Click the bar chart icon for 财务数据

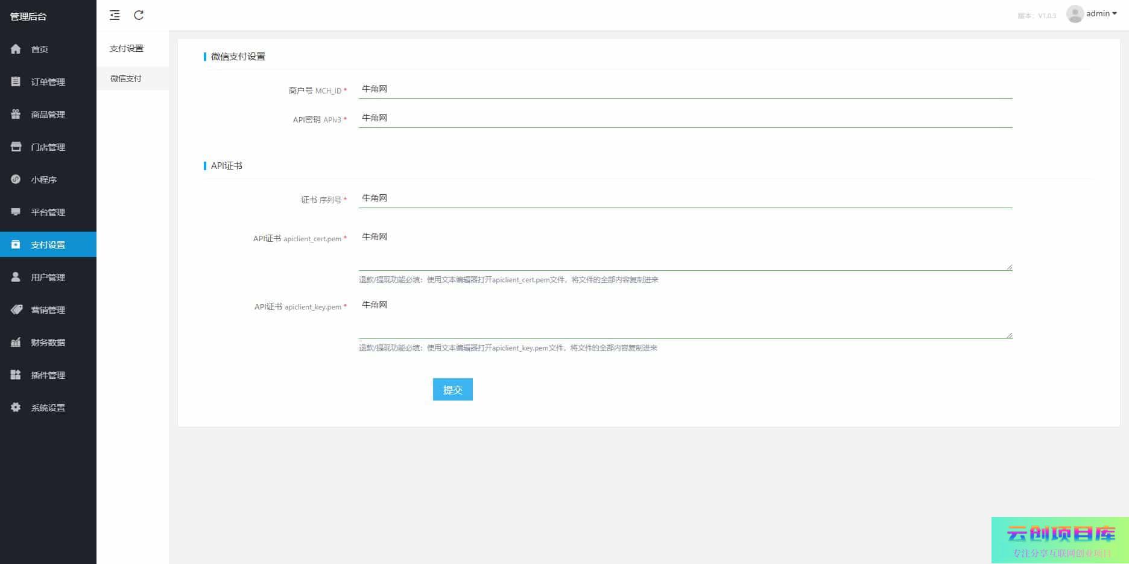point(16,342)
